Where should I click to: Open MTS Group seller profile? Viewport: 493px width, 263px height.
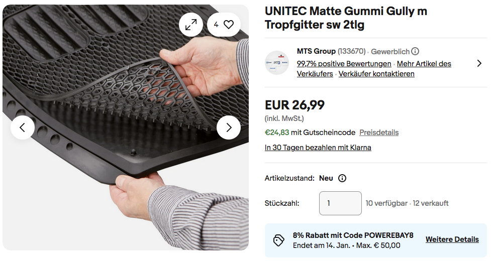pos(316,51)
